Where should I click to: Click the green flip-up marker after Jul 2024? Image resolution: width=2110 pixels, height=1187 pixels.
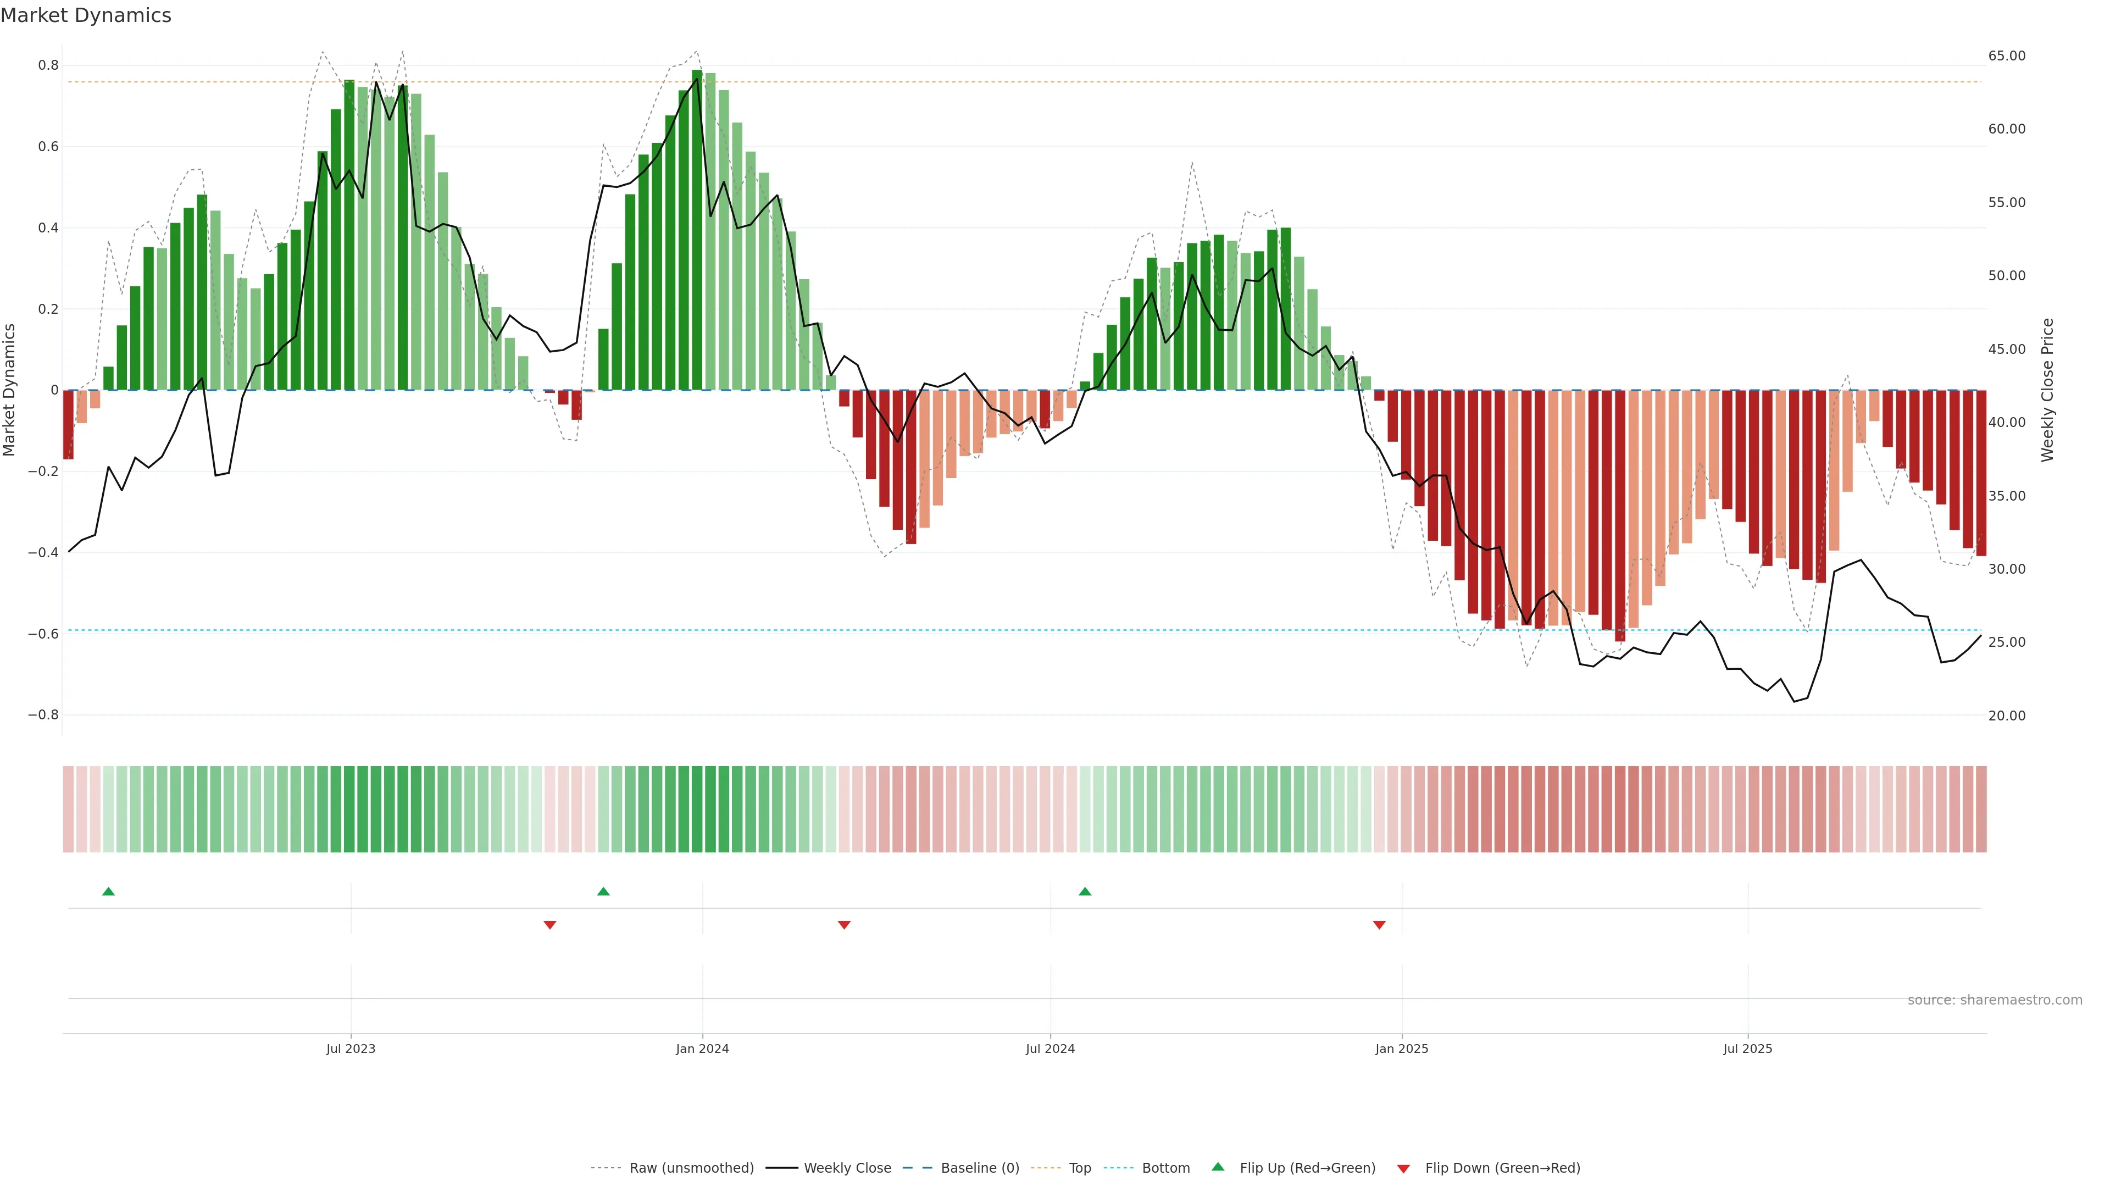(x=1085, y=891)
